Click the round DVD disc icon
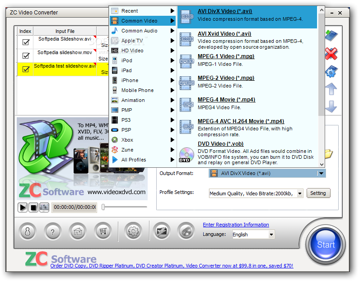 coord(186,231)
